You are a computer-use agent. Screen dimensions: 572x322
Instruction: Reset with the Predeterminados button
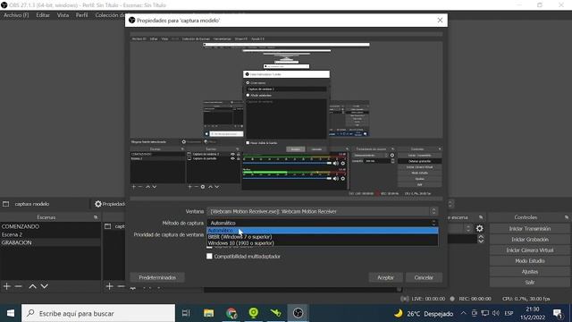157,277
